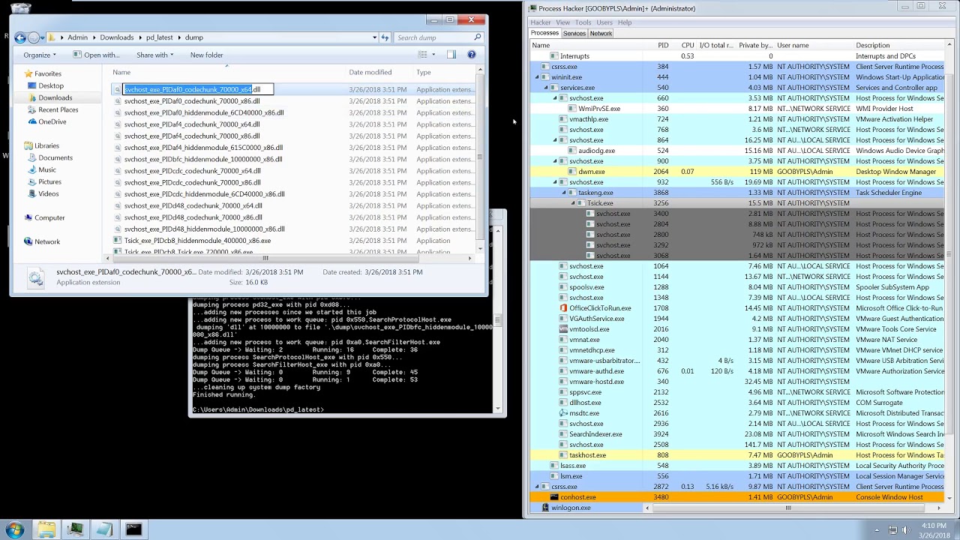Click vmtoolsd.exe process icon
The height and width of the screenshot is (540, 960).
563,329
